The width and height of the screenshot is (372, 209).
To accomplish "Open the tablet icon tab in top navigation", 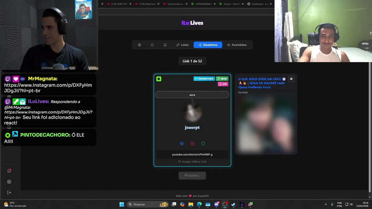I will coord(165,45).
